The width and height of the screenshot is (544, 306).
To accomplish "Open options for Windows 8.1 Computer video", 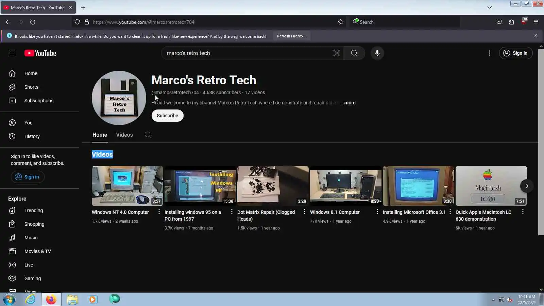I will [377, 212].
